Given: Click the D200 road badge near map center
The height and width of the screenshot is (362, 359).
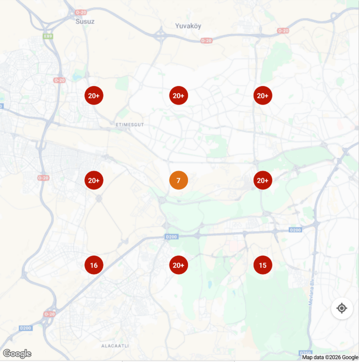Looking at the screenshot, I should point(171,237).
